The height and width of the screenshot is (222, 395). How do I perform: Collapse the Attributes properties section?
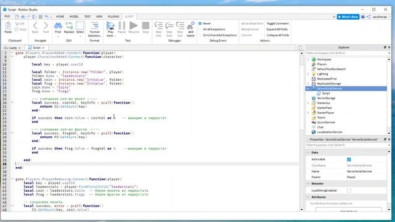click(x=308, y=197)
